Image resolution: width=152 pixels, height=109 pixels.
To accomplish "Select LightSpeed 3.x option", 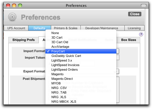I will tap(81, 60).
